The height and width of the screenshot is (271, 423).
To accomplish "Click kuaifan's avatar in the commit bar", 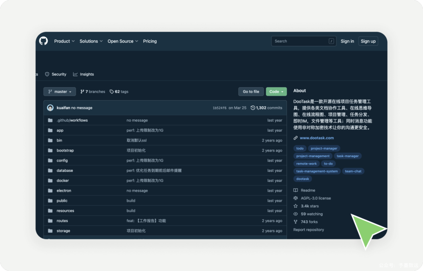I will point(51,107).
